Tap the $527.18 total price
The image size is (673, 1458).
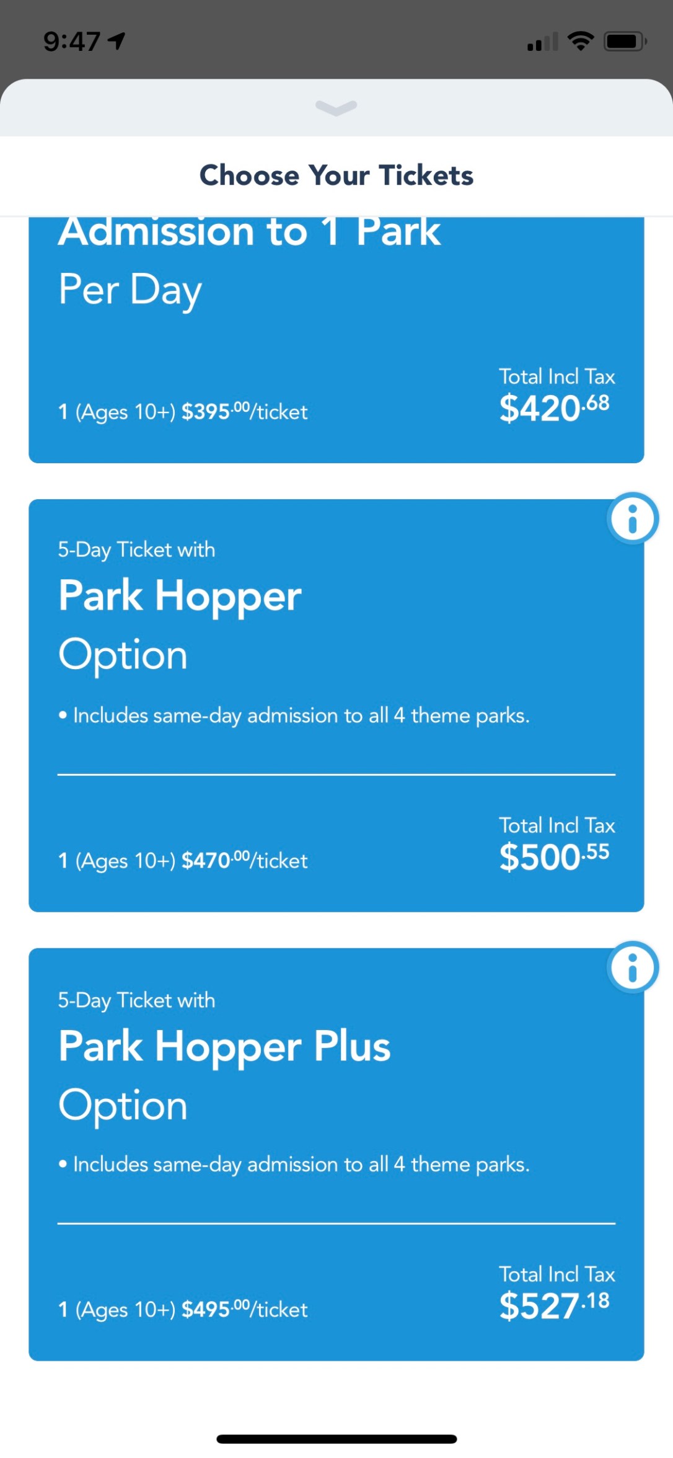554,1305
